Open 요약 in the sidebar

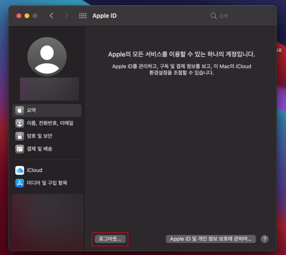coord(47,110)
